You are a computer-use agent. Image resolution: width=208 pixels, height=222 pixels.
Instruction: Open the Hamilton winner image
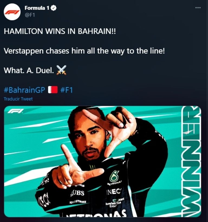pos(102,161)
